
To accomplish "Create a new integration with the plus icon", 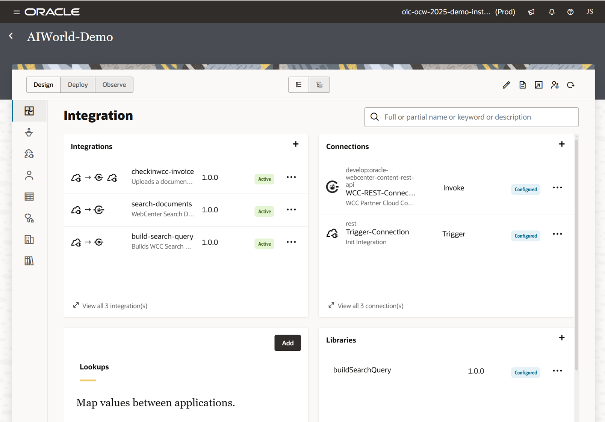I will coord(296,144).
